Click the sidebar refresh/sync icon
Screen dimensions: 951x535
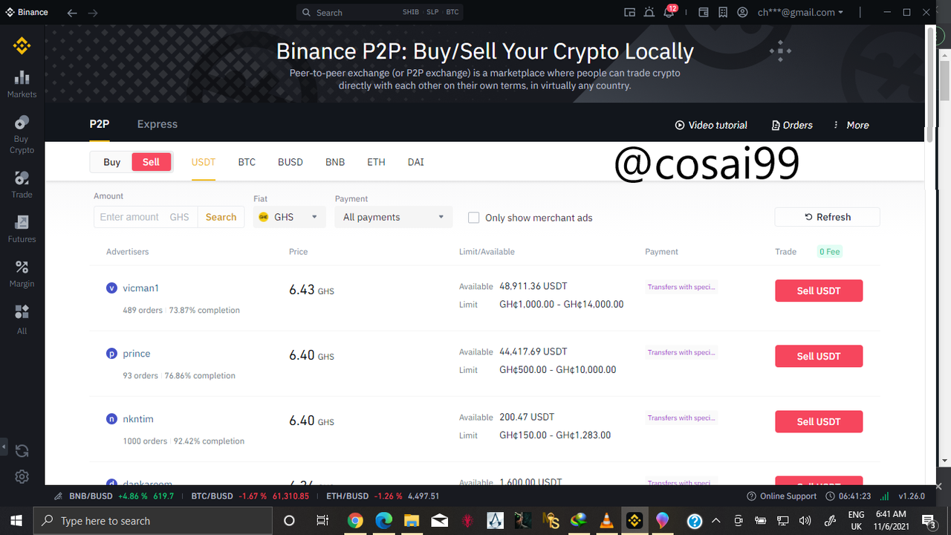tap(22, 450)
